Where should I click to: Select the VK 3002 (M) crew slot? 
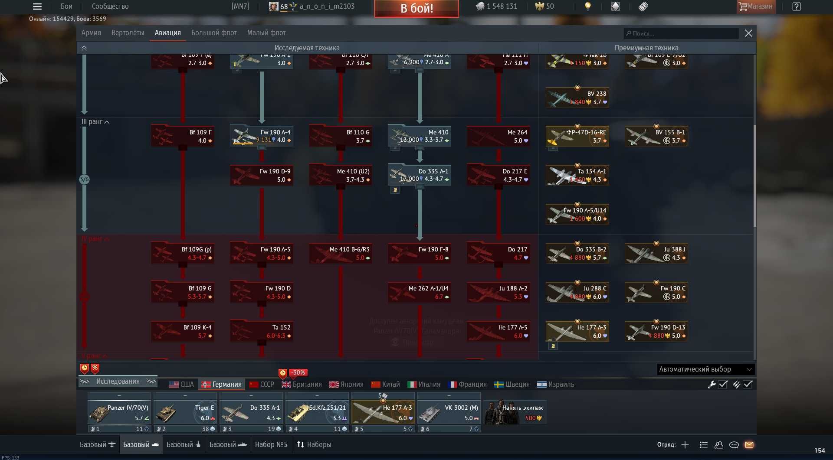point(449,412)
